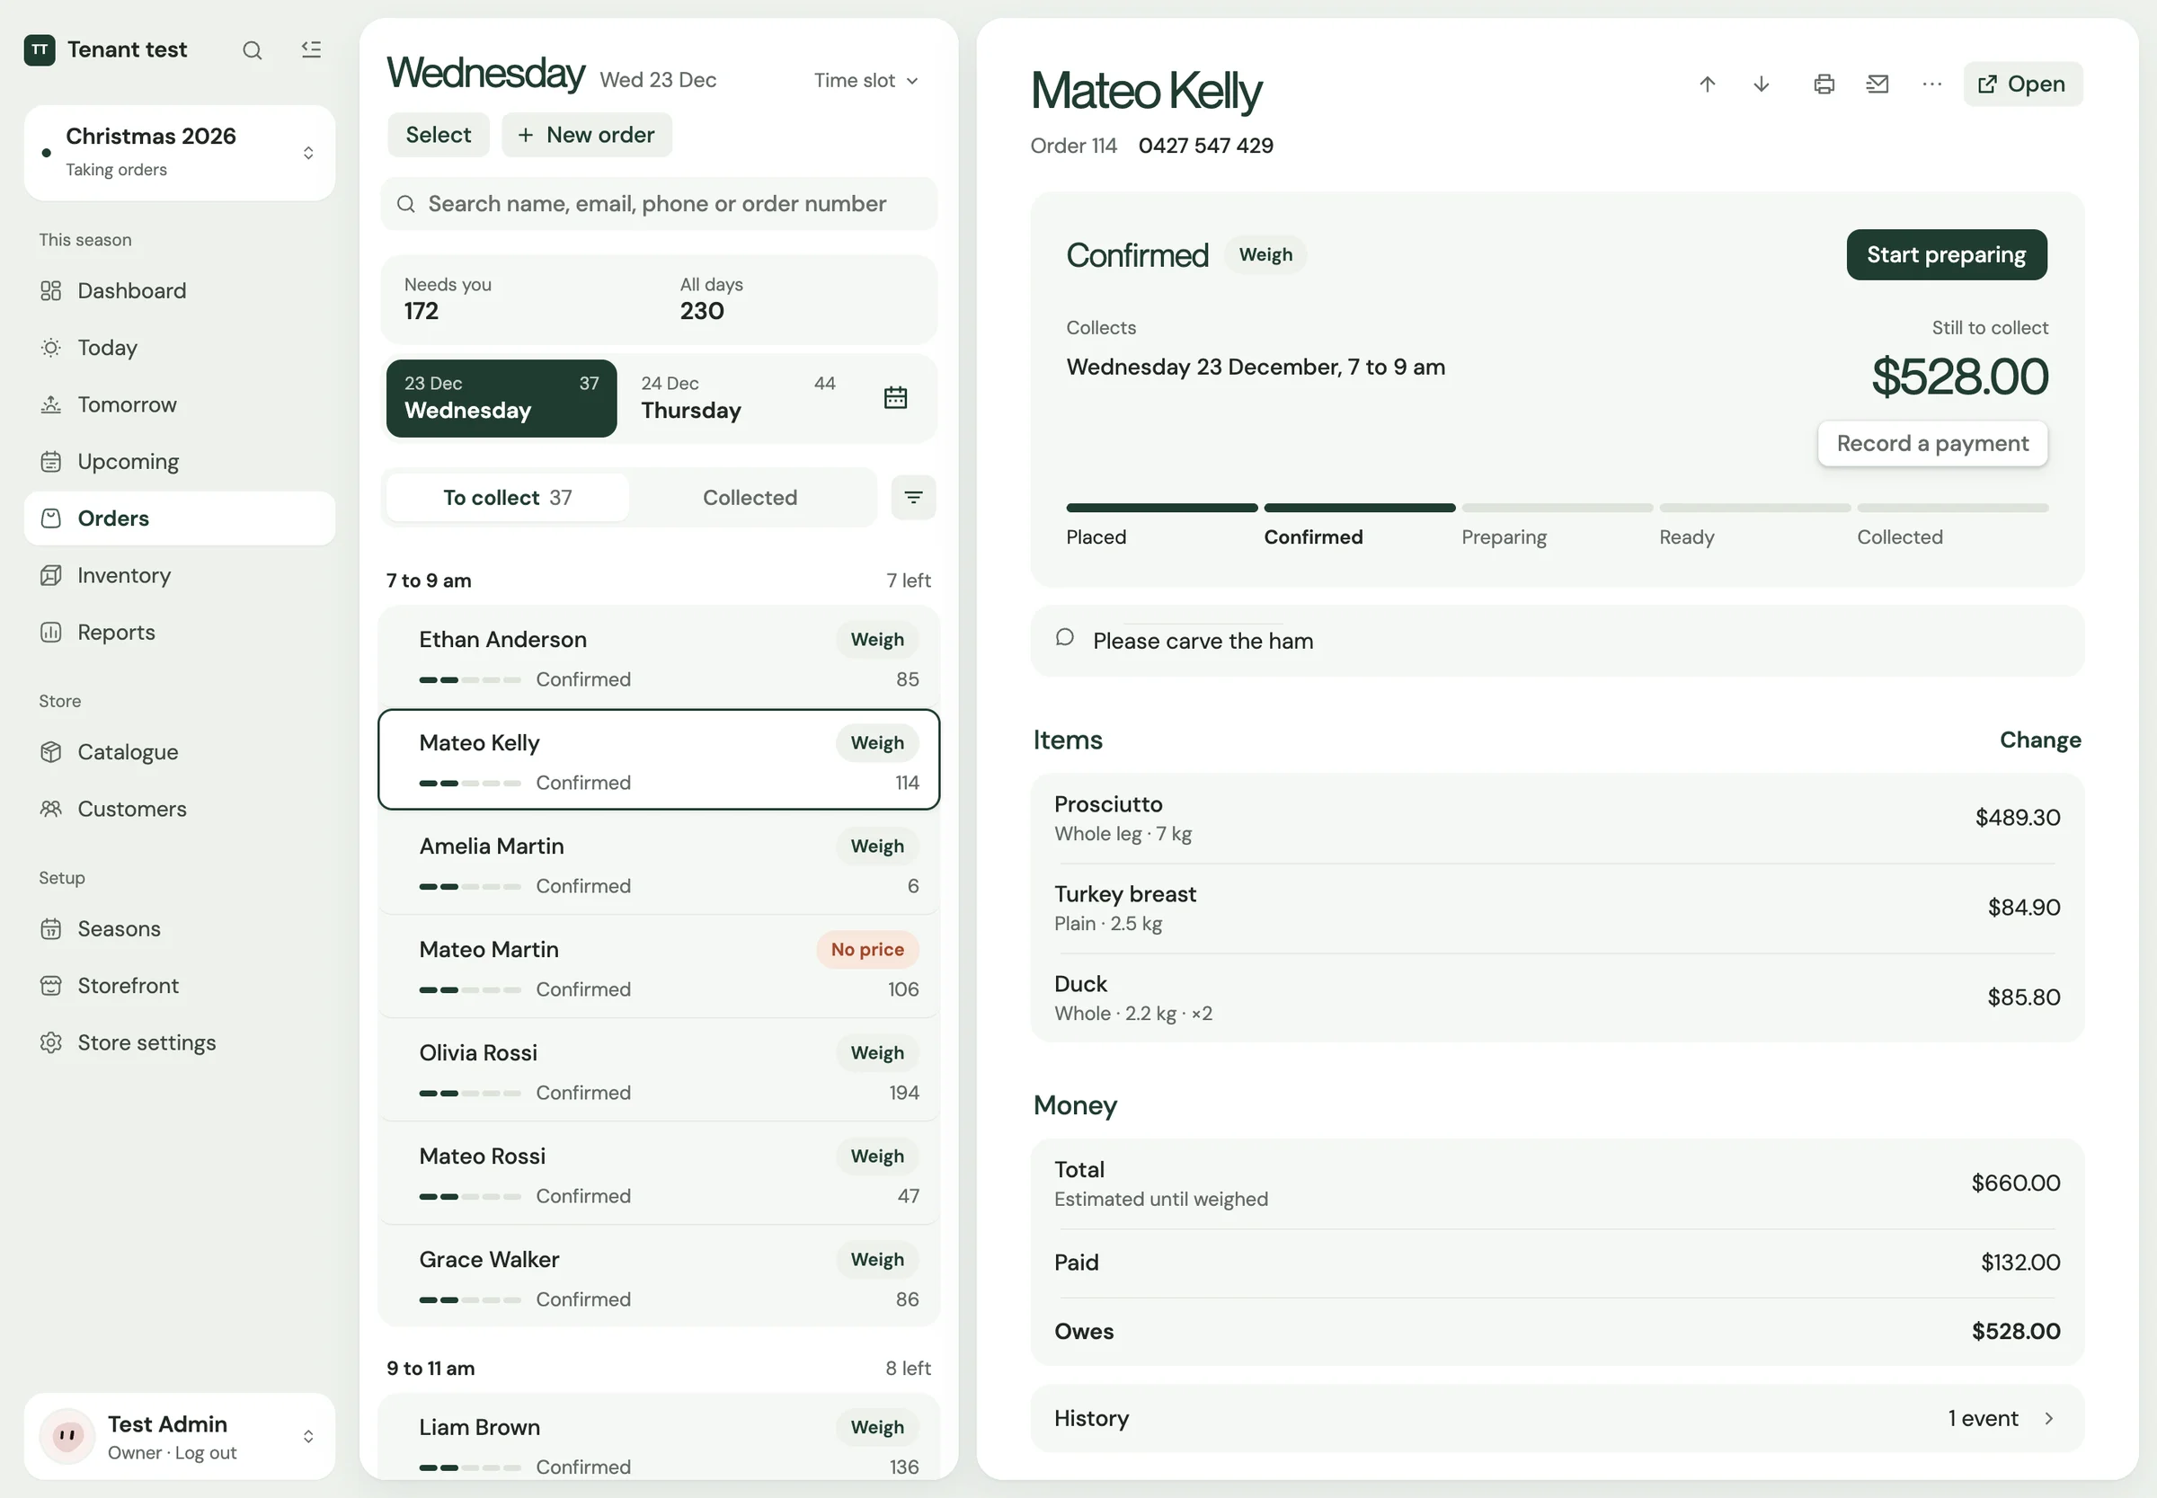This screenshot has height=1498, width=2157.
Task: Click Change next to Items
Action: [x=2039, y=740]
